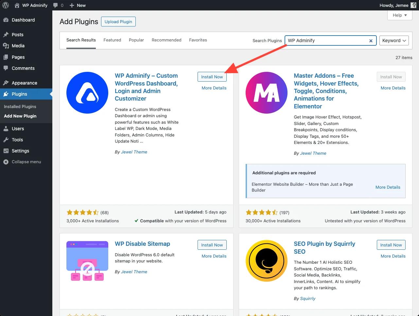Image resolution: width=419 pixels, height=316 pixels.
Task: Click the user avatar next to Howdy, Jemee
Action: pyautogui.click(x=413, y=5)
